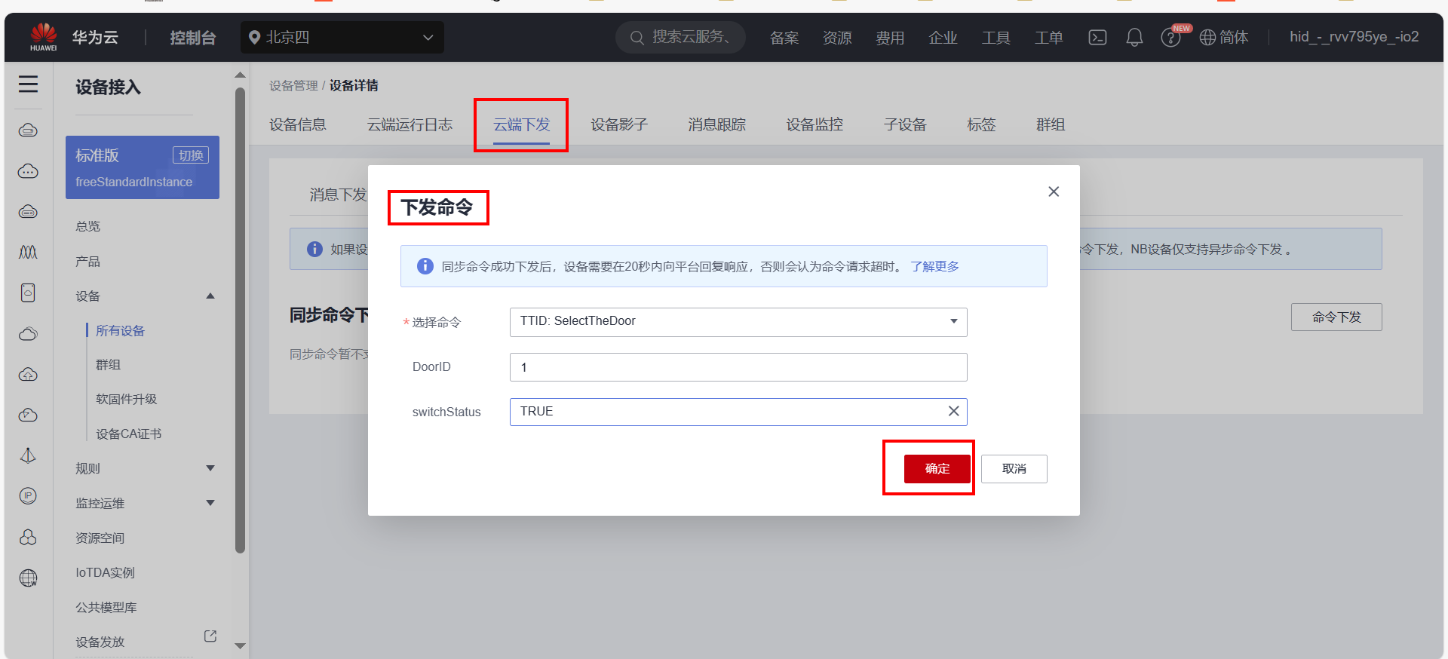The width and height of the screenshot is (1448, 659).
Task: Click the wave-shaped sidebar icon
Action: [28, 252]
